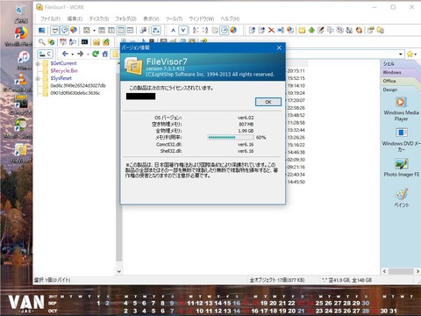Click the ascending A-Z sort icon
Image resolution: width=421 pixels, height=316 pixels.
pos(196,30)
